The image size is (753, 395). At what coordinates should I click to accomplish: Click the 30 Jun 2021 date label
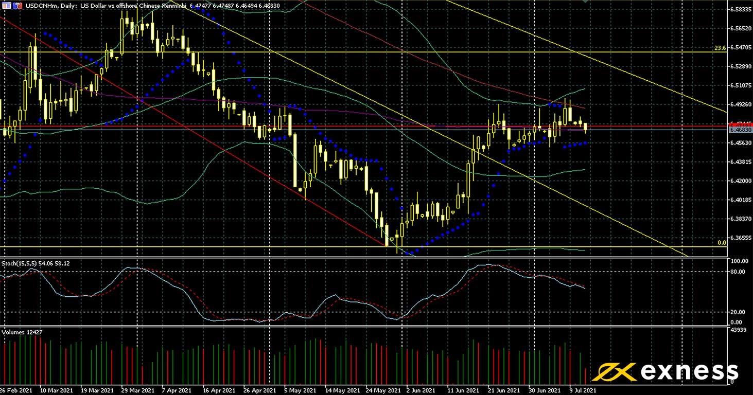click(545, 390)
